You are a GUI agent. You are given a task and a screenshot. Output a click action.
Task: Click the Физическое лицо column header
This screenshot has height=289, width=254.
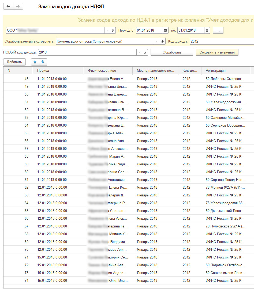pos(108,71)
